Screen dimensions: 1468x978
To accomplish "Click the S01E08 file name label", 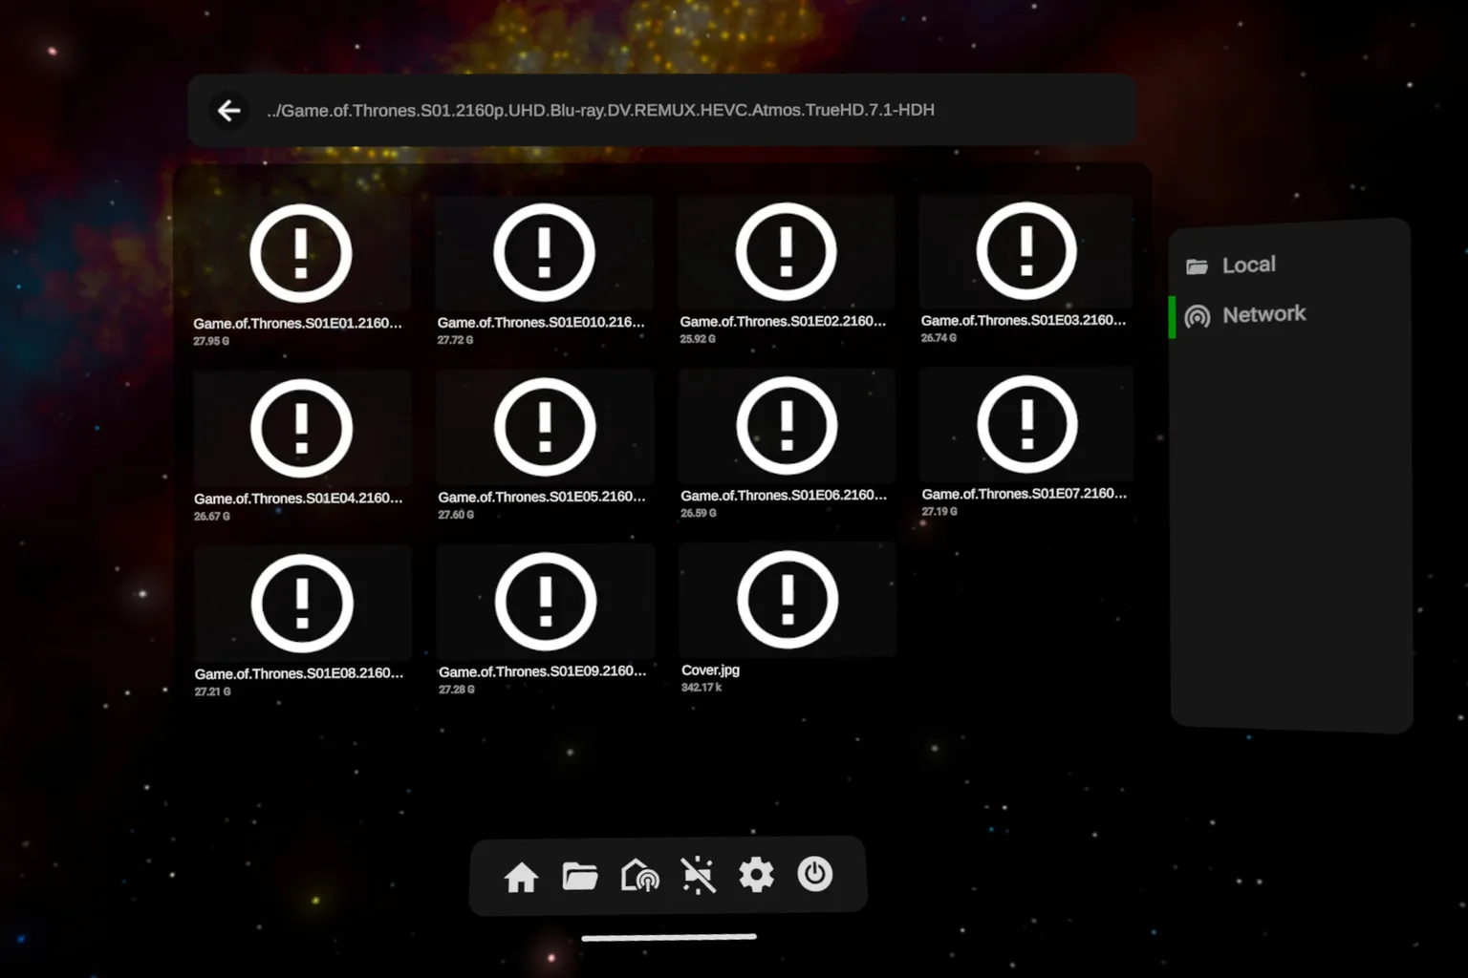I will (299, 674).
